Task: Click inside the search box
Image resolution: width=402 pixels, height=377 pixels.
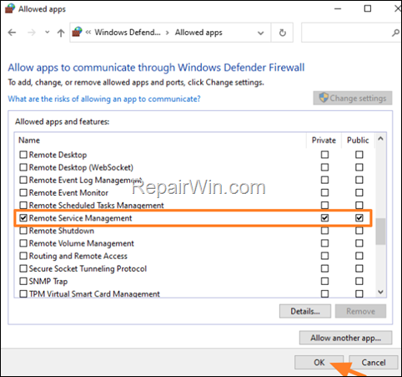Action: pyautogui.click(x=346, y=33)
